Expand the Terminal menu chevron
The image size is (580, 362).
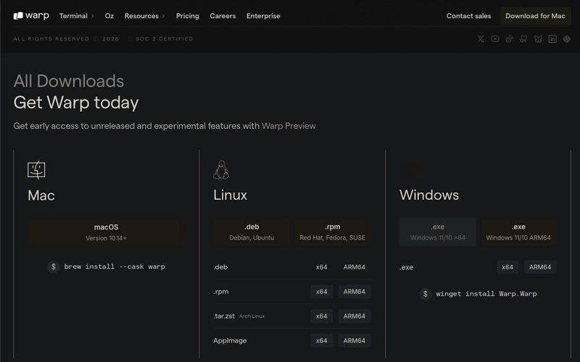(x=93, y=16)
